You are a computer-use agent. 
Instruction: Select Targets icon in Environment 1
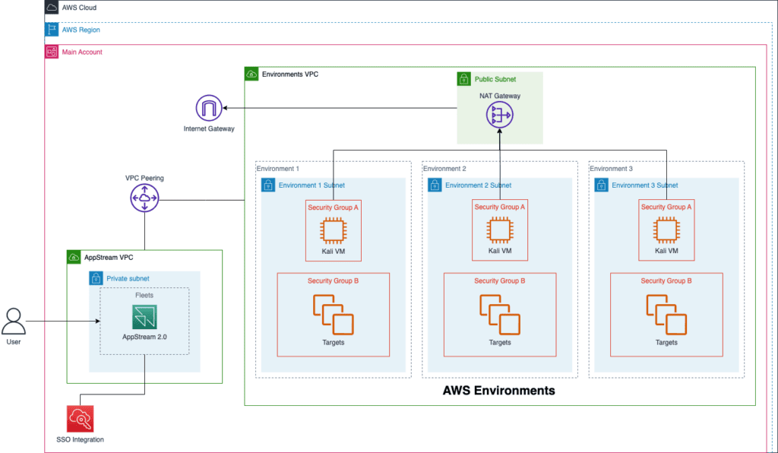click(x=333, y=315)
